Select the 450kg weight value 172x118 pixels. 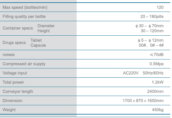[158, 110]
